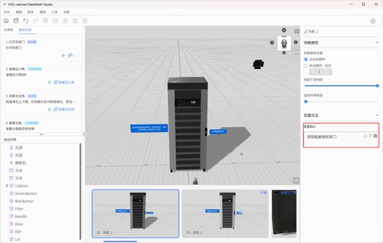Viewport: 383px width, 243px height.
Task: Click the redo arrow icon
Action: point(36,21)
